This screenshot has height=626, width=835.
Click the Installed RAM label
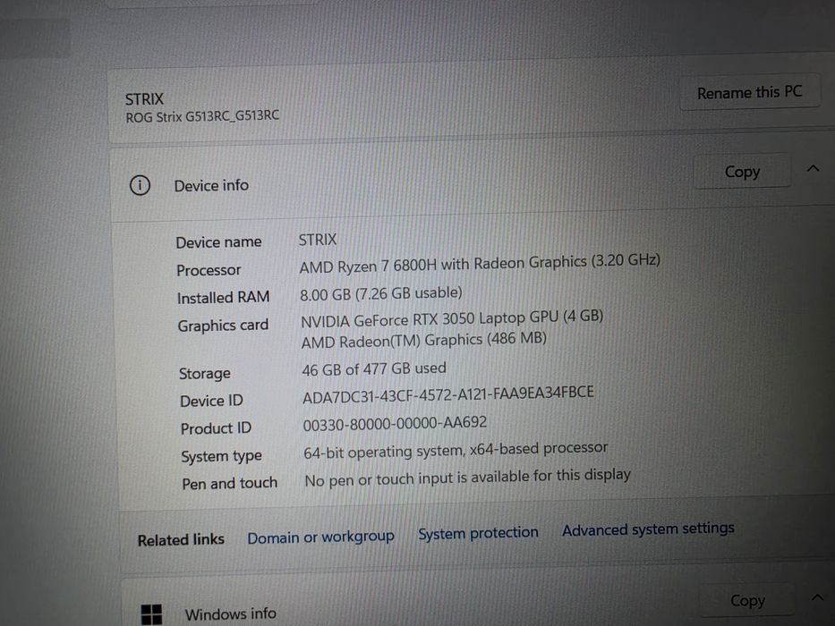(x=223, y=297)
